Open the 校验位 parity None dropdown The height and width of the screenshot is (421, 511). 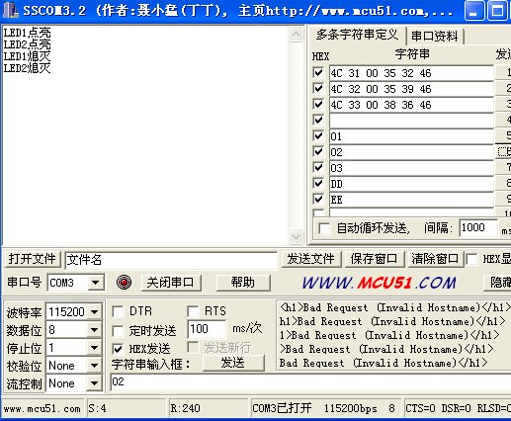(x=94, y=366)
